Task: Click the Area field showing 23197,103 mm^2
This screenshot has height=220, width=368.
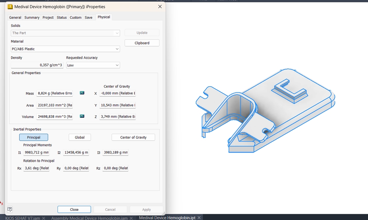Action: coord(54,105)
